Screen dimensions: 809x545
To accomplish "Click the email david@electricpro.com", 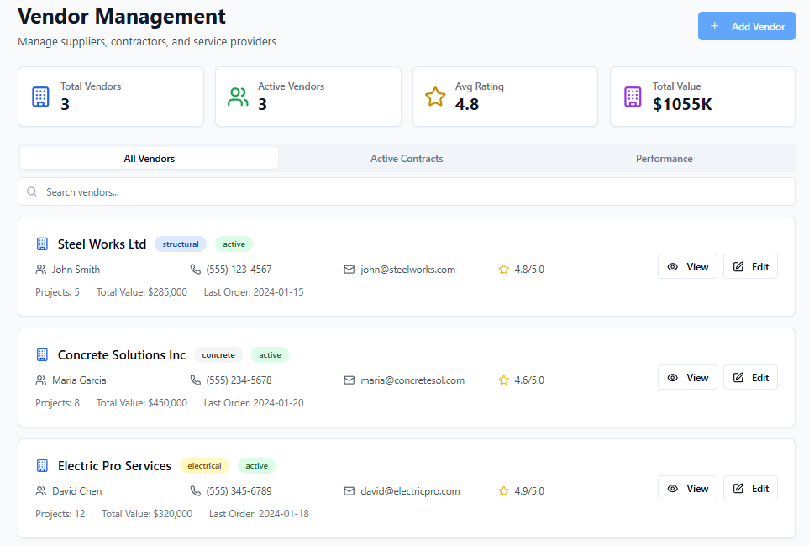I will (x=410, y=491).
